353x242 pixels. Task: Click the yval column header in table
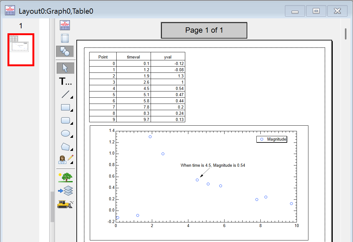coord(168,57)
